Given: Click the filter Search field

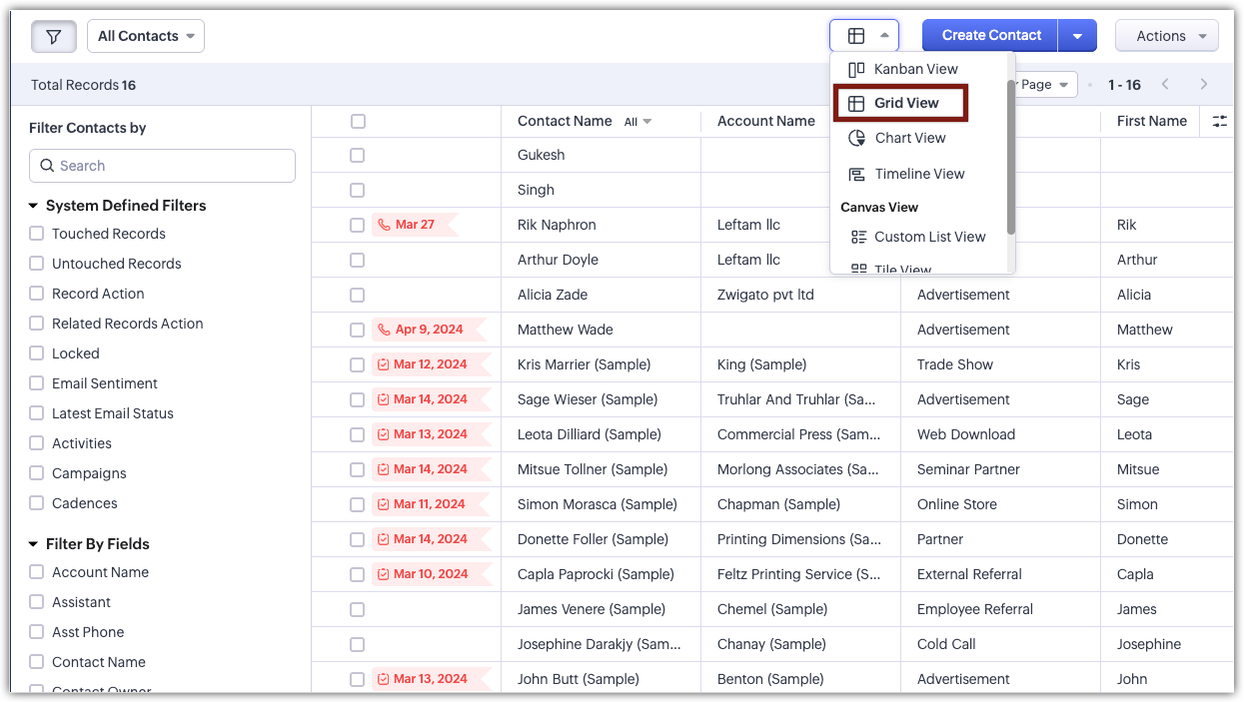Looking at the screenshot, I should (x=162, y=166).
